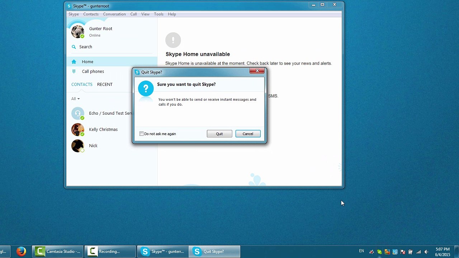Click the blue question mark icon
Image resolution: width=459 pixels, height=258 pixels.
coord(146,89)
